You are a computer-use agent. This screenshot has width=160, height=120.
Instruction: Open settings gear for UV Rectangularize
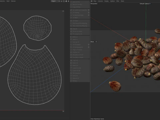coord(89,47)
